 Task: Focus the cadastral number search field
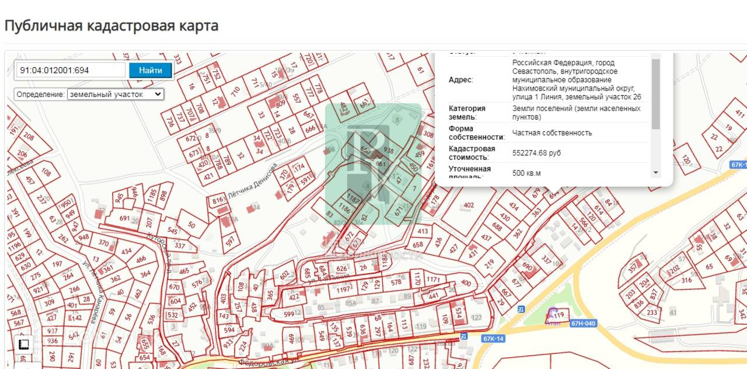click(71, 70)
